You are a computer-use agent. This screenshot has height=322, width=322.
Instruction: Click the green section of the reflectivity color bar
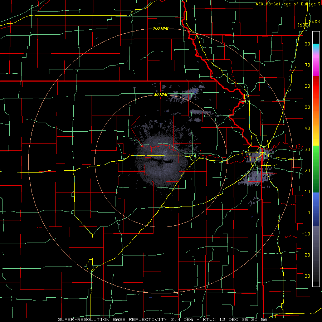[316, 169]
